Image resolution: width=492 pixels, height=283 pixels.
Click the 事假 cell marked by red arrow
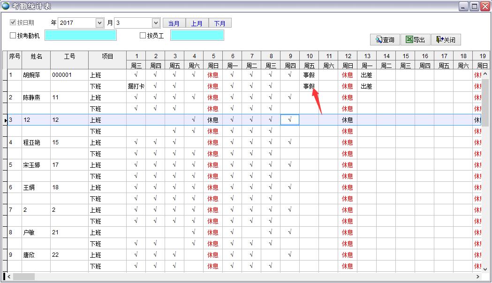pos(309,86)
